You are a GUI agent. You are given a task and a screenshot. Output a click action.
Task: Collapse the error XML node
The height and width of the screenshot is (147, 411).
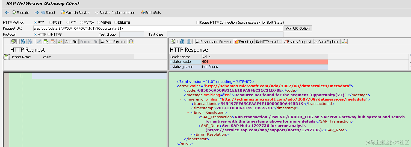tap(174, 86)
